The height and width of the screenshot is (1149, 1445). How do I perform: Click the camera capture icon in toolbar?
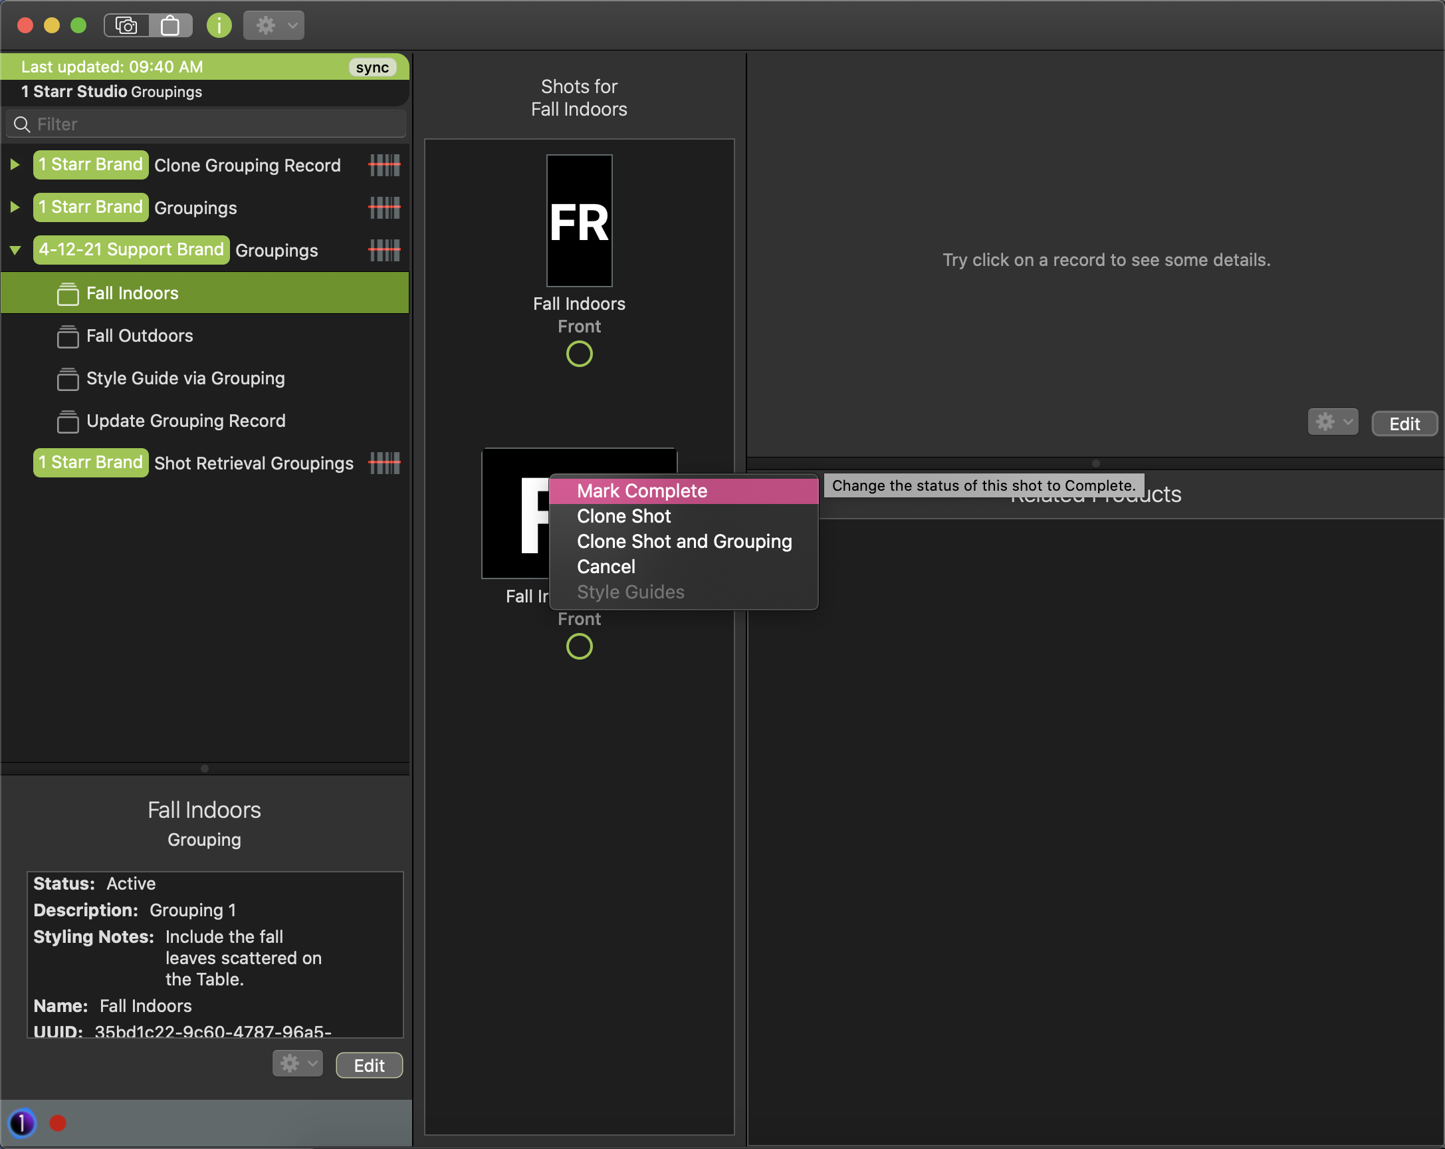(126, 25)
